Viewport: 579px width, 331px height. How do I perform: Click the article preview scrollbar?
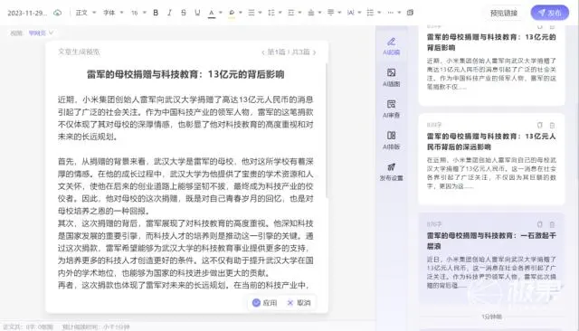tap(326, 130)
